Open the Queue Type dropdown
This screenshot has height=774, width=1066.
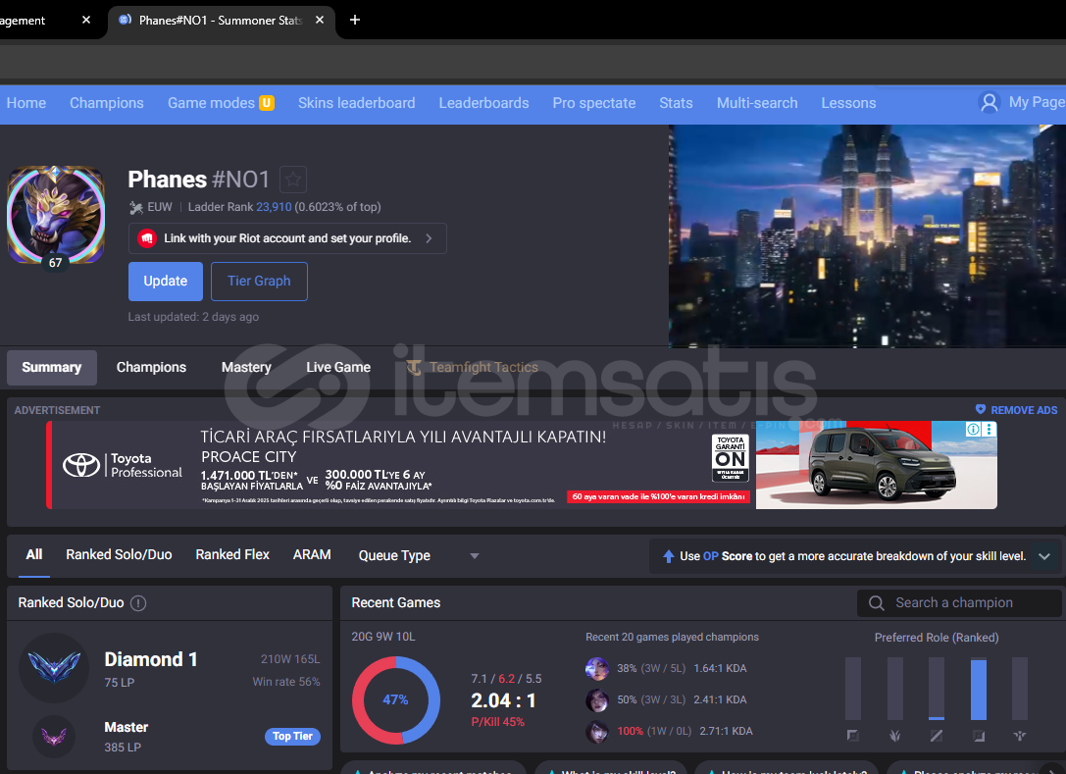(x=419, y=555)
